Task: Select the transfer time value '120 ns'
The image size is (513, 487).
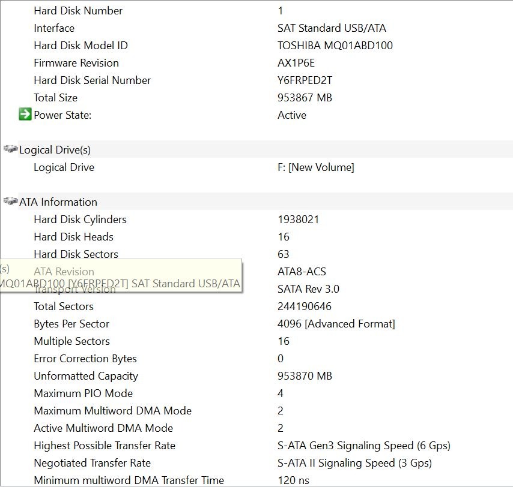Action: click(x=293, y=480)
